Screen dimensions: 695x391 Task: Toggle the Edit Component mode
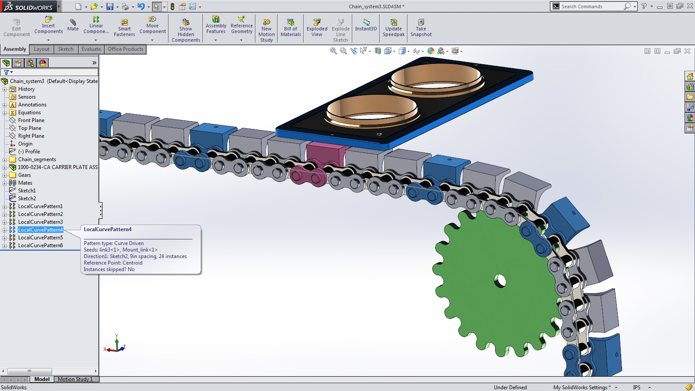point(16,26)
